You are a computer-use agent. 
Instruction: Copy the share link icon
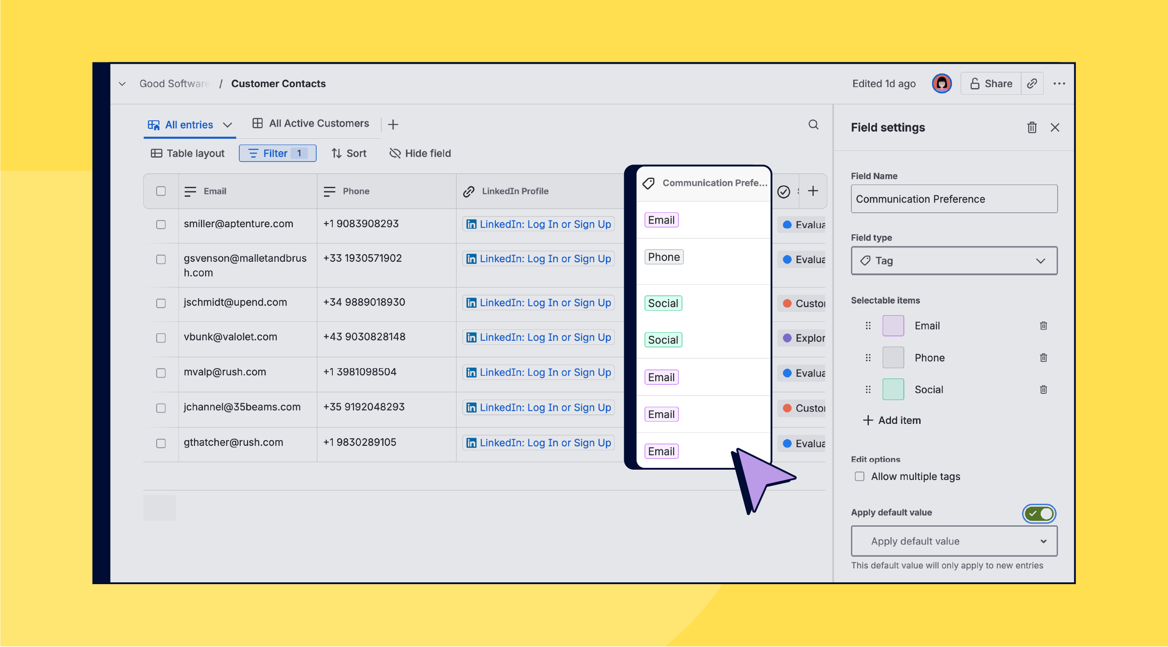pyautogui.click(x=1032, y=84)
